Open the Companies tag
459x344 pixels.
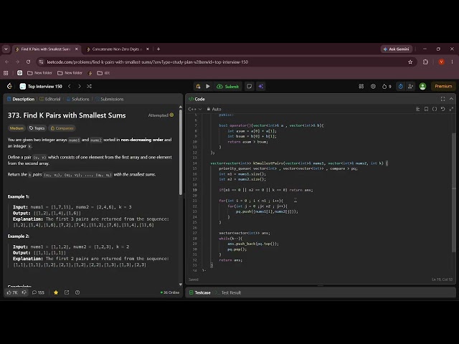tap(62, 128)
